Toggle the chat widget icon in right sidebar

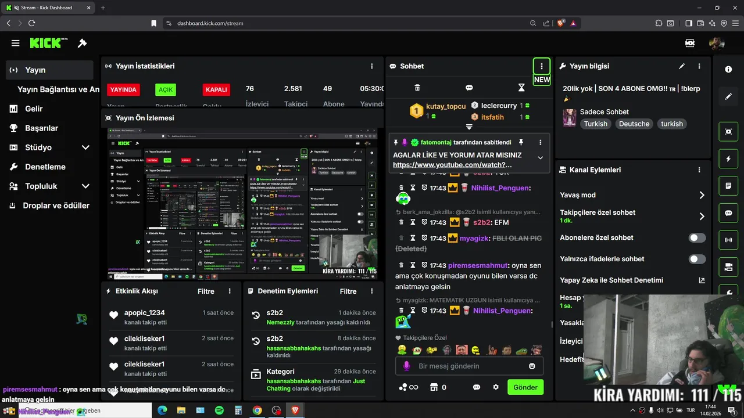coord(728,213)
